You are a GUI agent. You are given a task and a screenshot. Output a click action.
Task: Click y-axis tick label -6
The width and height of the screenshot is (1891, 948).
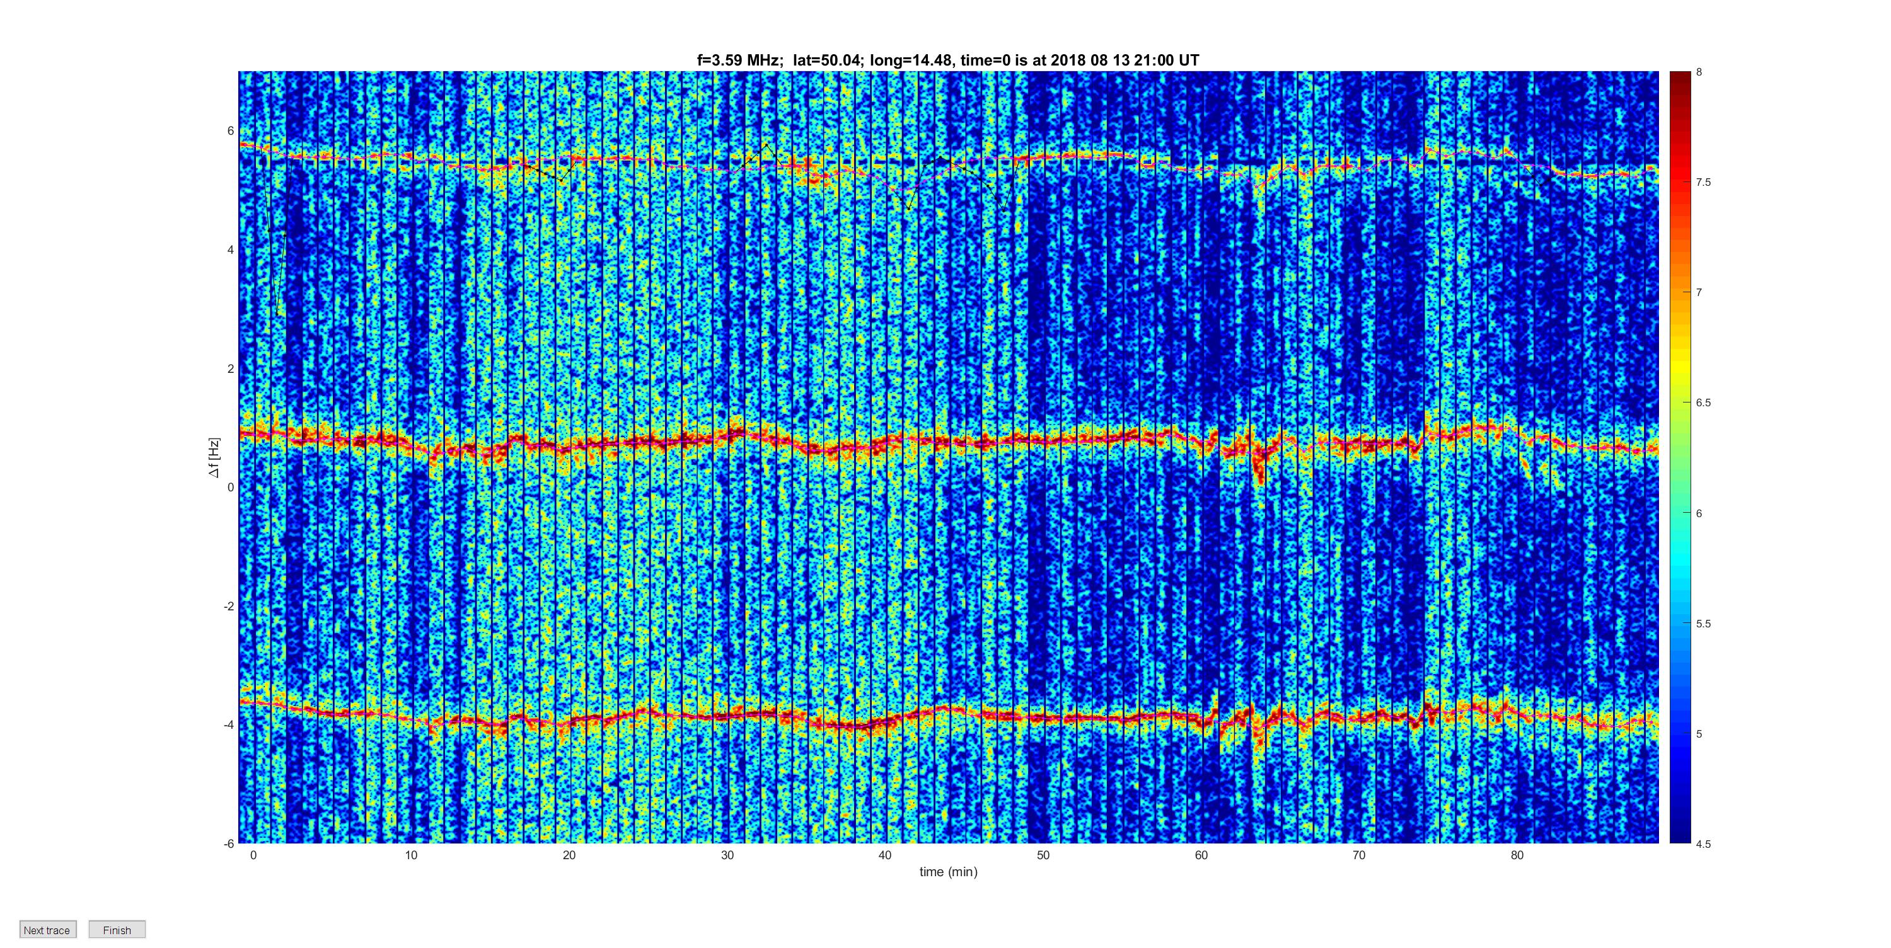[x=229, y=844]
